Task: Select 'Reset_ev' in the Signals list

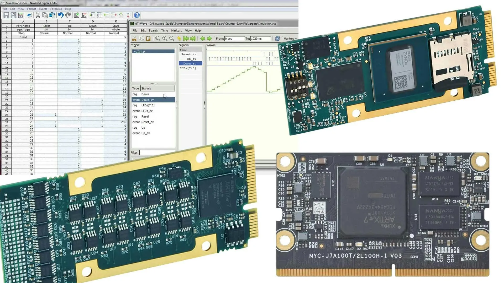Action: [189, 55]
